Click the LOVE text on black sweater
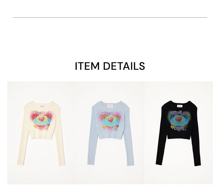220x190 pixels. point(179,128)
